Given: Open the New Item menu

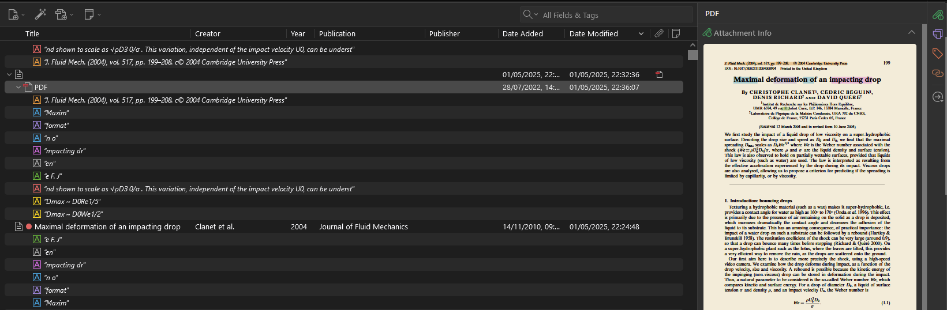Looking at the screenshot, I should 16,14.
